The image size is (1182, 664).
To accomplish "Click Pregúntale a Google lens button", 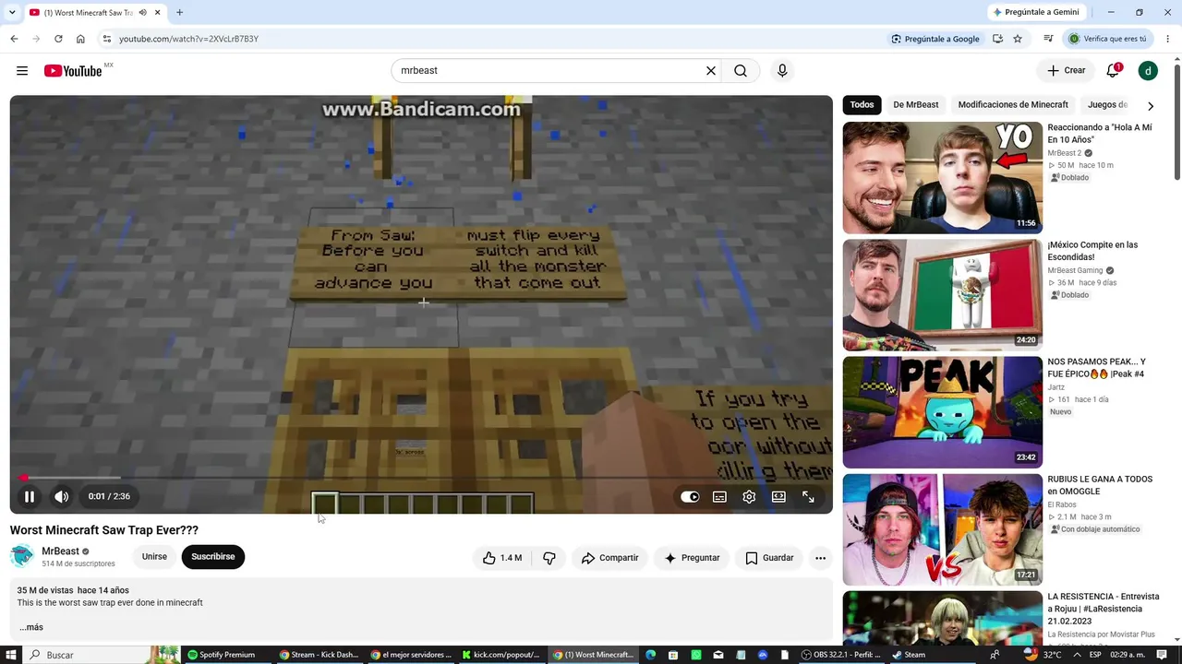I will tap(935, 39).
